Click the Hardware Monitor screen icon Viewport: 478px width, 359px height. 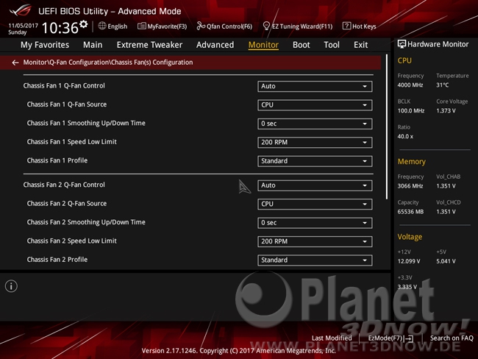[x=402, y=44]
